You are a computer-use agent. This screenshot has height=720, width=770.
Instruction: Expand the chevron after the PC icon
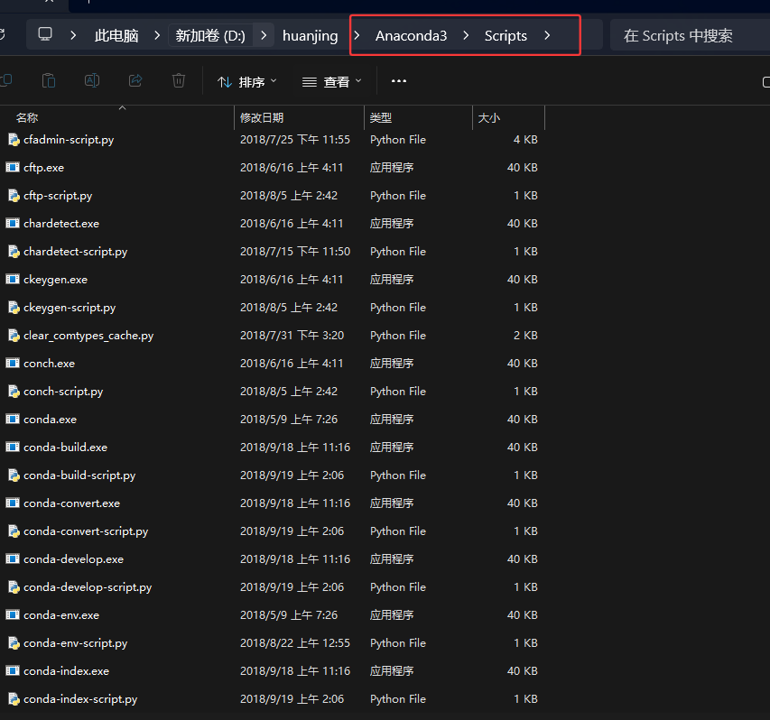click(x=73, y=35)
